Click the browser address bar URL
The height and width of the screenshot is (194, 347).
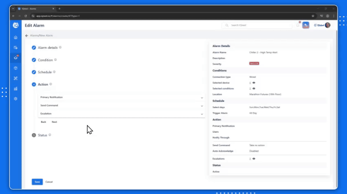58,16
